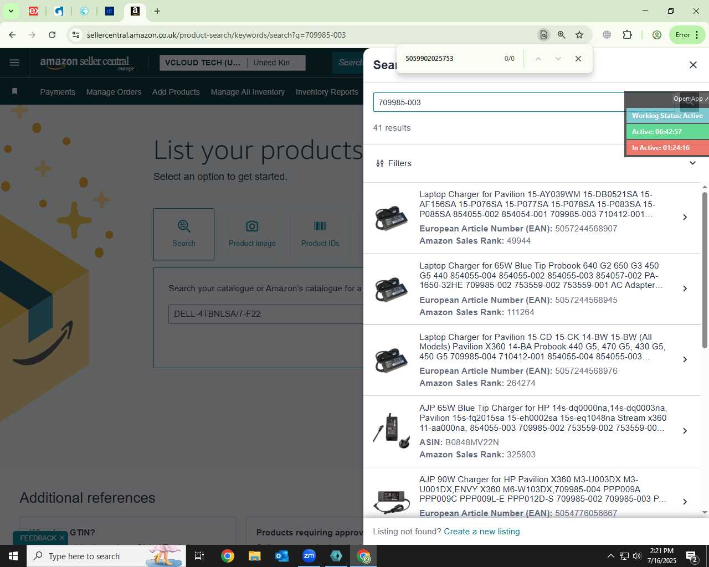
Task: Dismiss the FEEDBACK tab with its X
Action: pos(62,538)
